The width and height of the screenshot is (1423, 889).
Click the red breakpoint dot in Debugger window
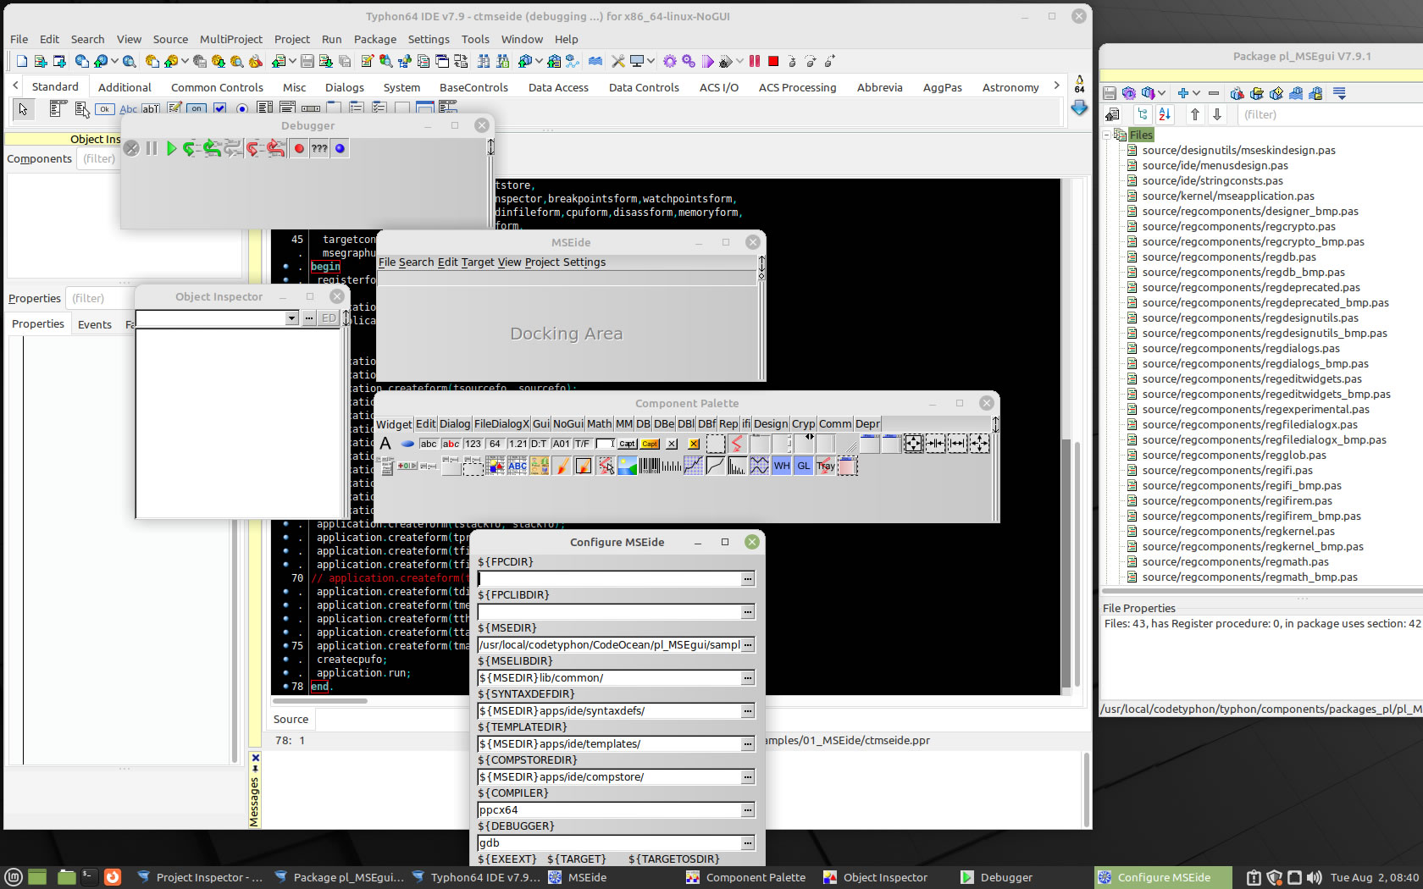[299, 148]
